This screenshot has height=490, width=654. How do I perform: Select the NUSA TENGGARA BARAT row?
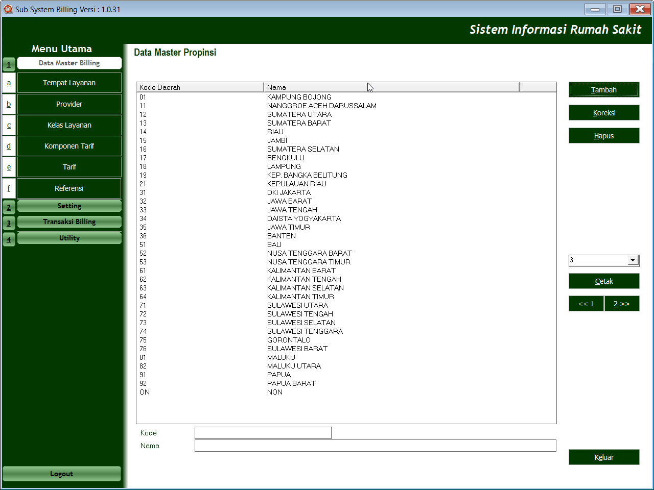tap(346, 253)
